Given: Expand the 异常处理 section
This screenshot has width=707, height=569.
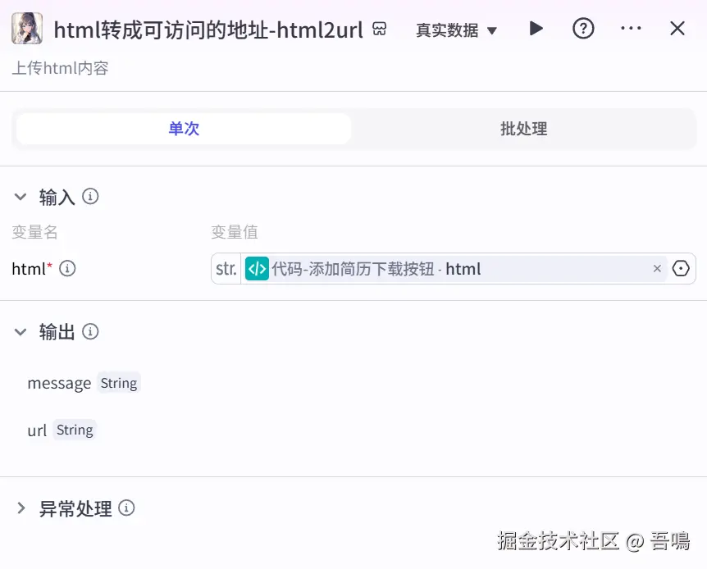Looking at the screenshot, I should [x=21, y=508].
